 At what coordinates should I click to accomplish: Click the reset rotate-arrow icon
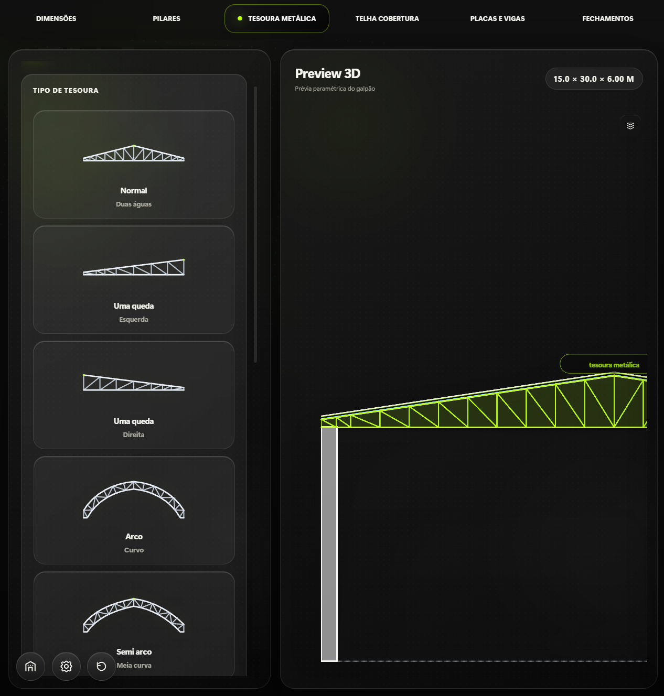pyautogui.click(x=101, y=666)
